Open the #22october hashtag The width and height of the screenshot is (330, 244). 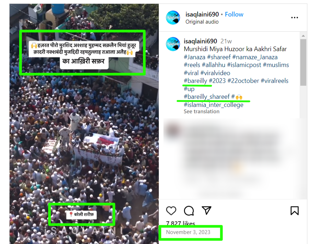(x=243, y=81)
